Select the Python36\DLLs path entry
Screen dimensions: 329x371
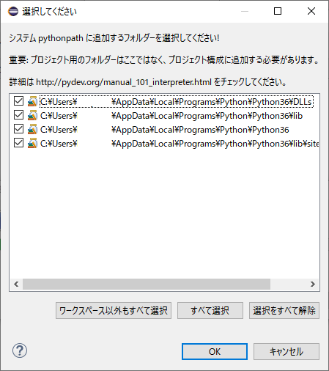(x=176, y=102)
